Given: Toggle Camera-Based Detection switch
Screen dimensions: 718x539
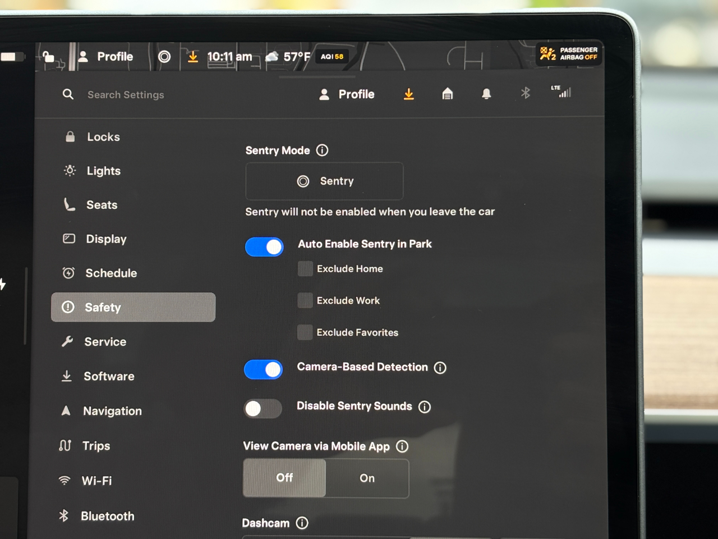Looking at the screenshot, I should pos(264,369).
